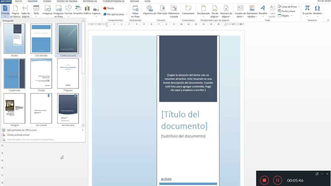Open the Tienda add-ins store
331x186 pixels.
point(109,8)
